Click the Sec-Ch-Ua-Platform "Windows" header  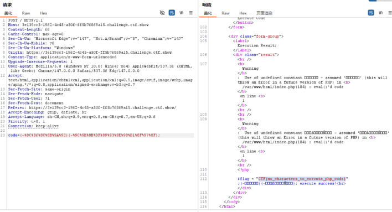coord(42,48)
